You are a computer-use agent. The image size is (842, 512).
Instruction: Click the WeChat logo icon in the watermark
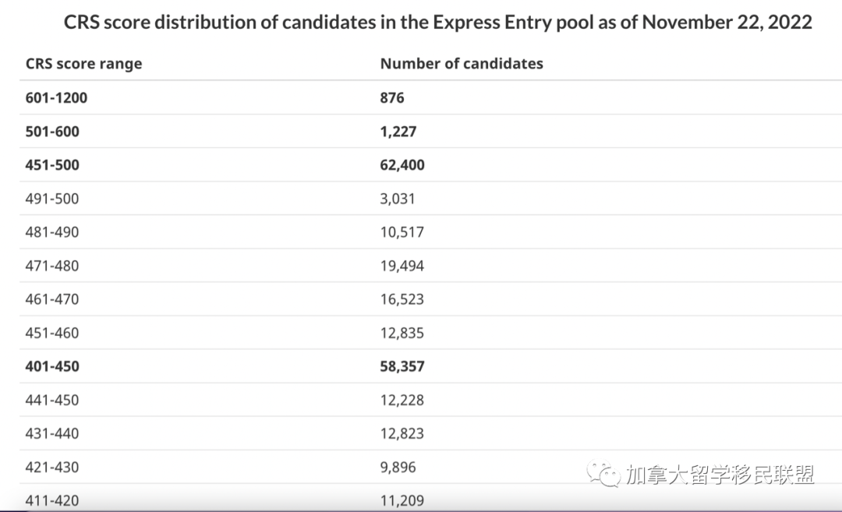[604, 474]
